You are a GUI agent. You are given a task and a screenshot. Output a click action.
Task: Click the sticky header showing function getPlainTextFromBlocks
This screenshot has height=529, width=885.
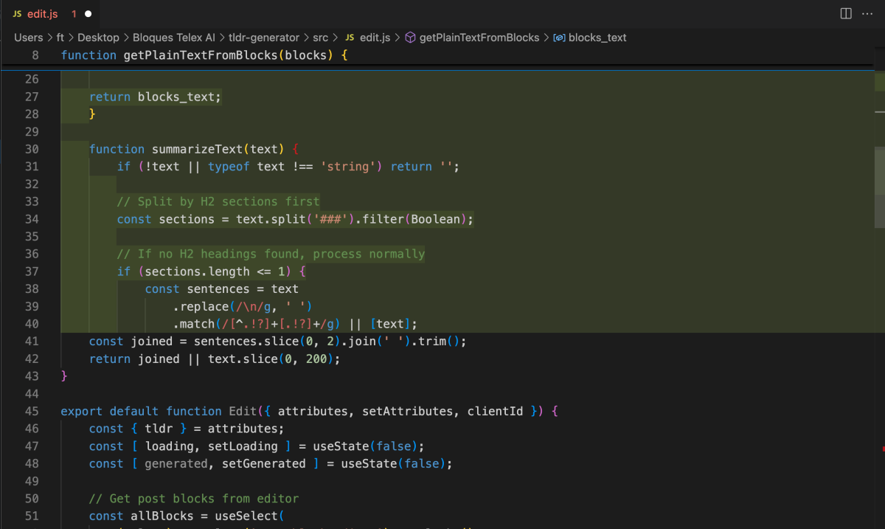[x=205, y=55]
